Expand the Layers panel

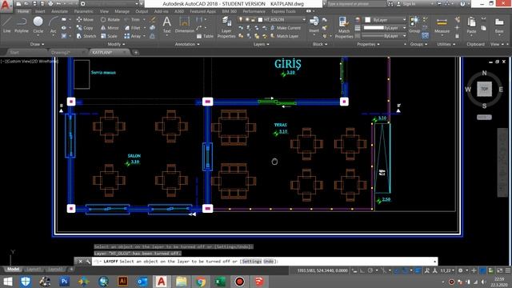pos(262,44)
